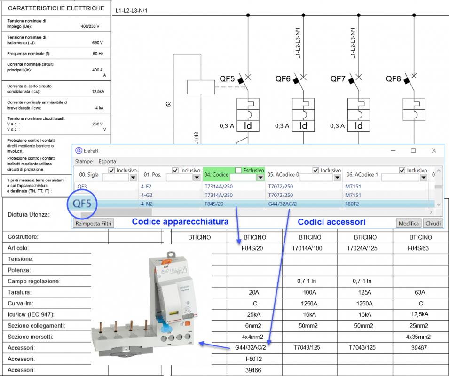Expand the 05. ACodice 0 filter dropdown arrow
The width and height of the screenshot is (449, 376).
click(337, 178)
